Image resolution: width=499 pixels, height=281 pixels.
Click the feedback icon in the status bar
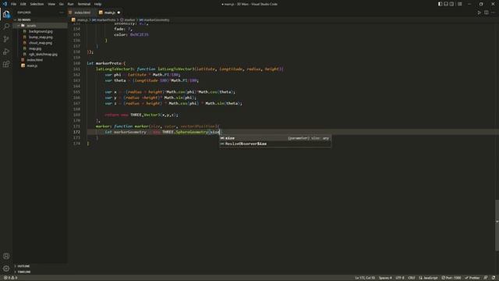pyautogui.click(x=486, y=278)
